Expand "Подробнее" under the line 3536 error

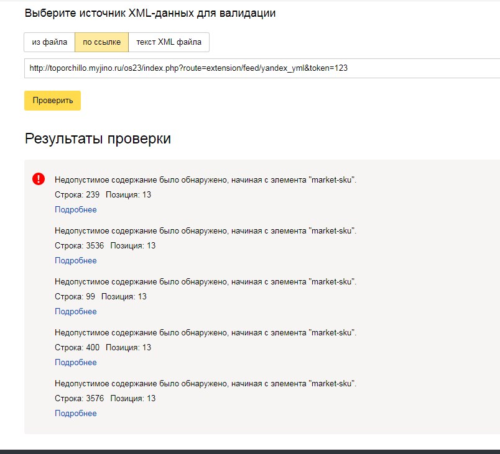point(76,261)
